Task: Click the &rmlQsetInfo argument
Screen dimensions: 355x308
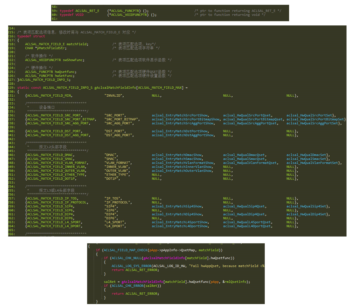Action: click(x=234, y=282)
